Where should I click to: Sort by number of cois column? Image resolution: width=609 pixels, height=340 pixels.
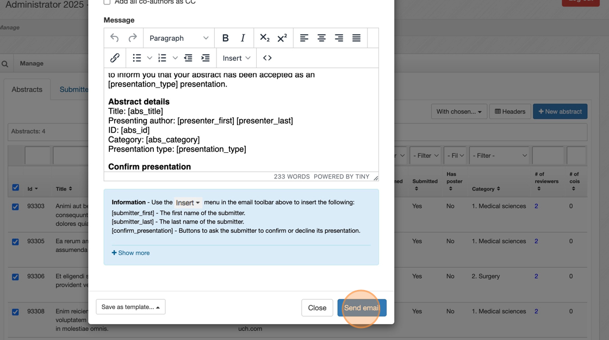pyautogui.click(x=573, y=189)
